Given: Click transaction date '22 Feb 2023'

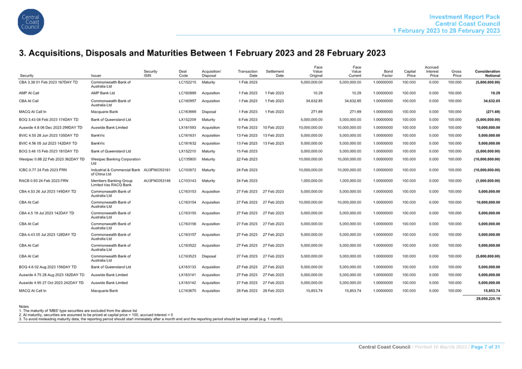Looking at the screenshot, I should (x=247, y=159).
